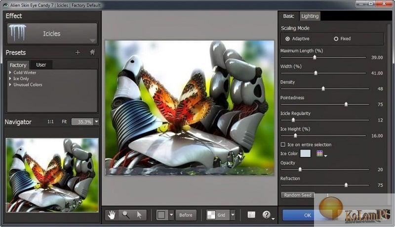
Task: Add a new preset with plus icon
Action: (78, 52)
